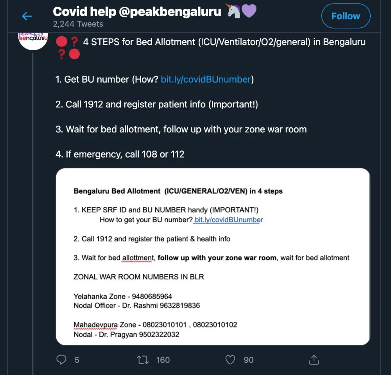Open the Peak Bengaluru profile avatar
Image resolution: width=391 pixels, height=375 pixels.
(33, 40)
